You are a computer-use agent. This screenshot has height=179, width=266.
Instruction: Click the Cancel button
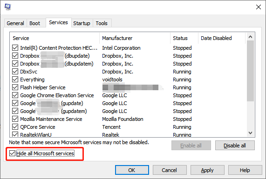point(170,170)
